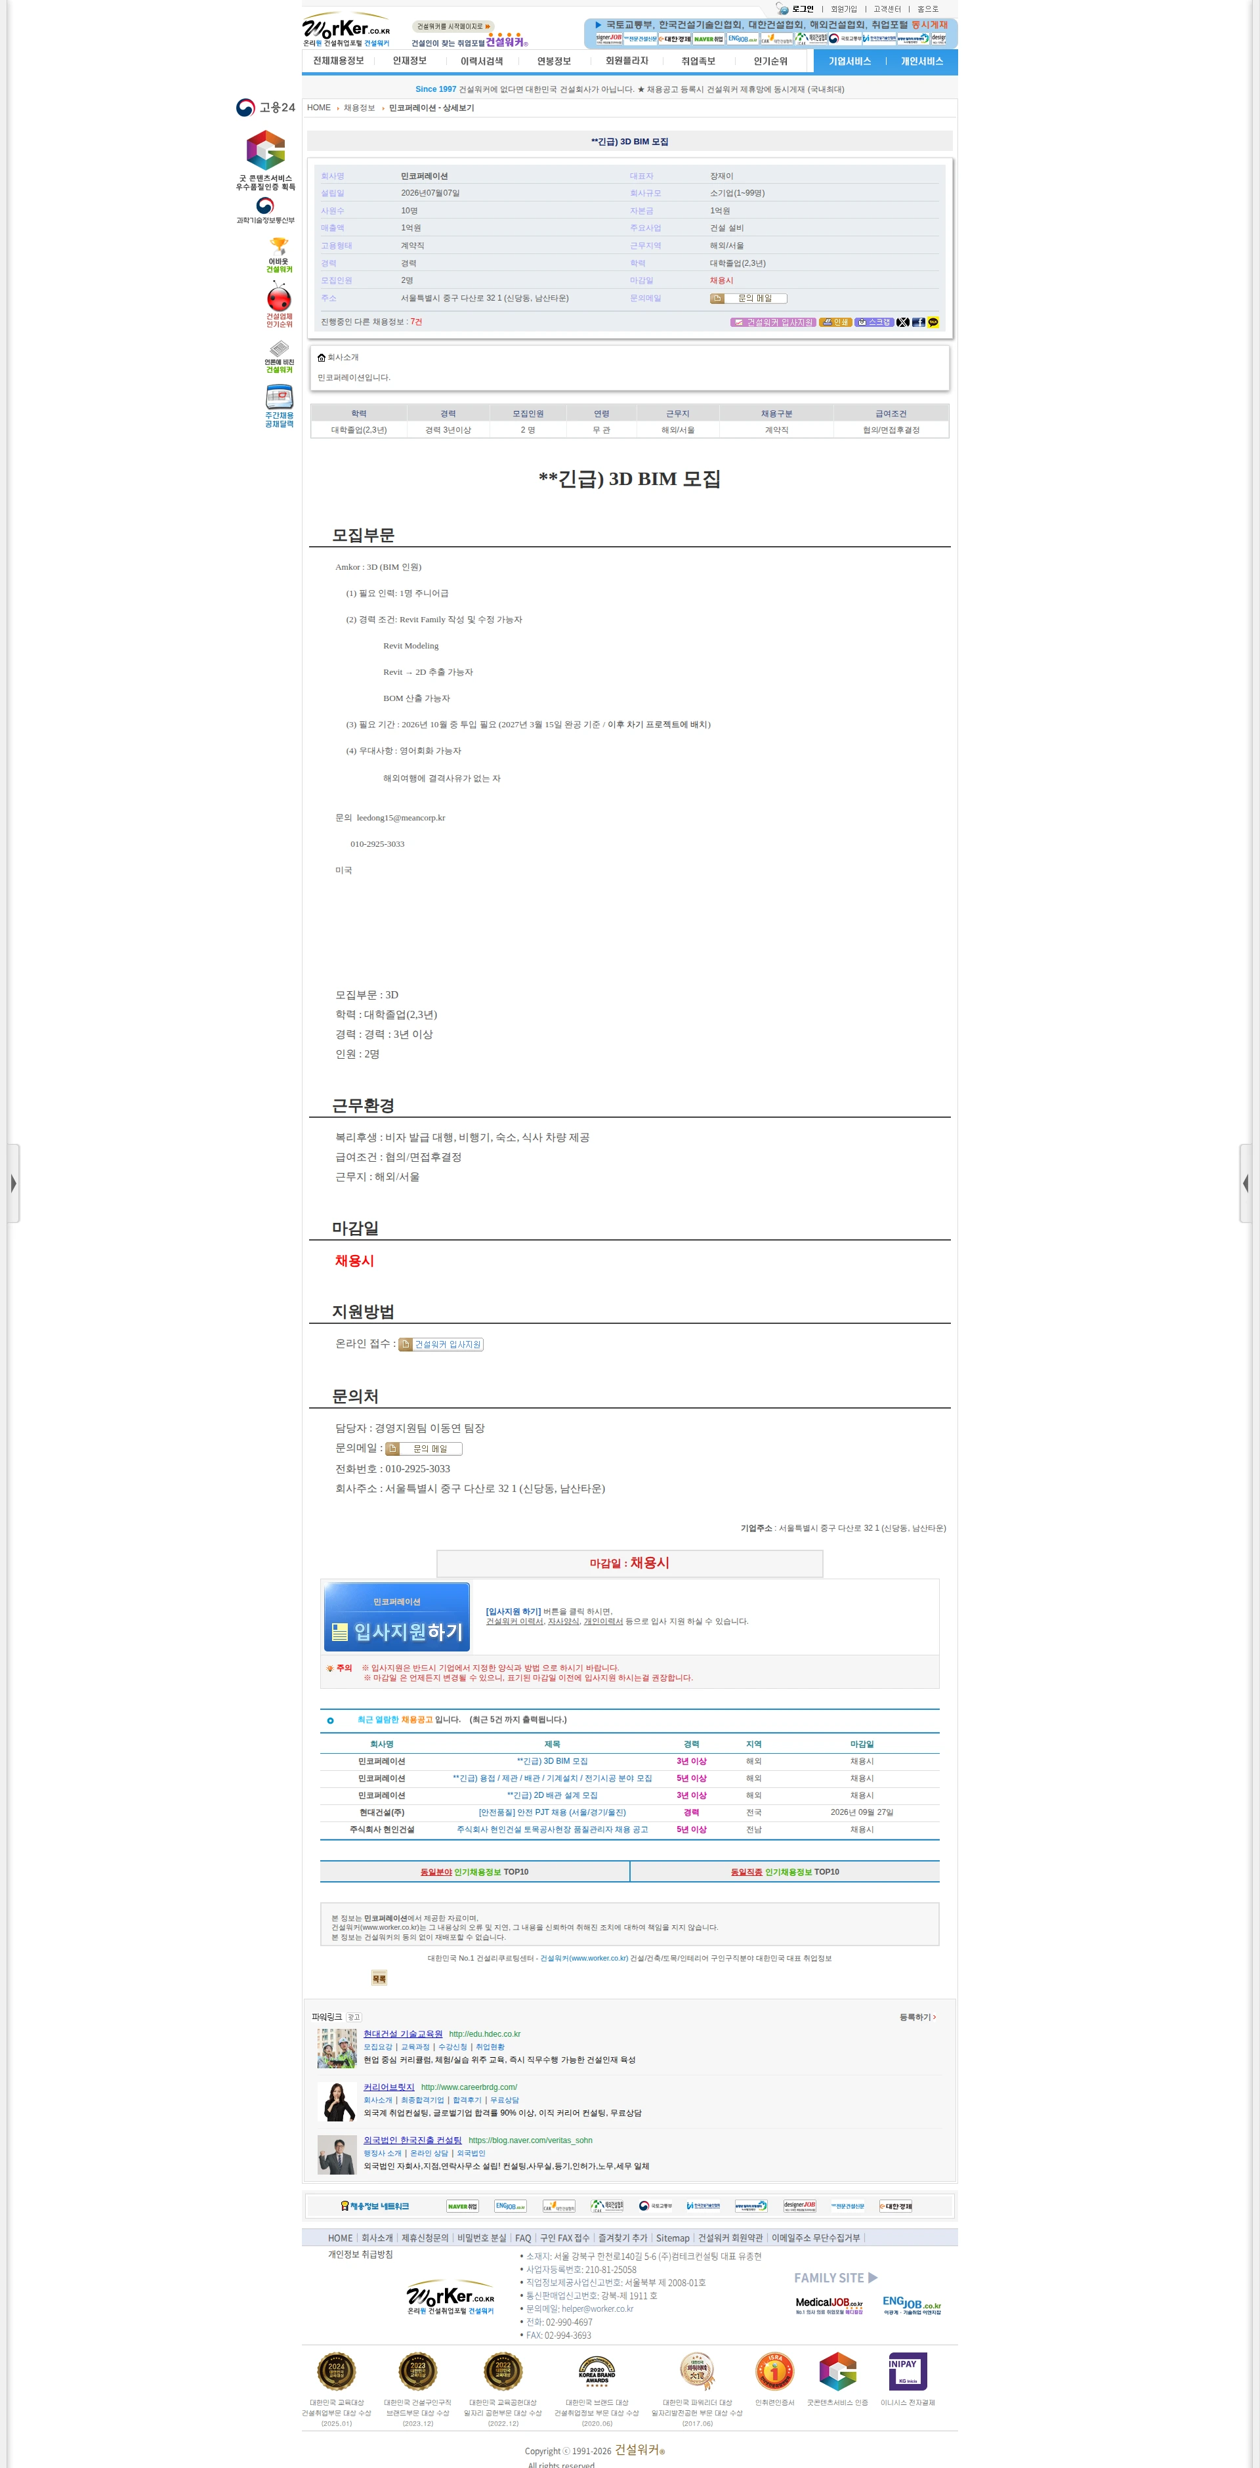Switch to the 개인서비스 tab
The height and width of the screenshot is (2468, 1260).
coord(922,61)
